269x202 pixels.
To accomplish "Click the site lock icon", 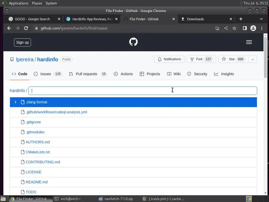I will pos(36,28).
